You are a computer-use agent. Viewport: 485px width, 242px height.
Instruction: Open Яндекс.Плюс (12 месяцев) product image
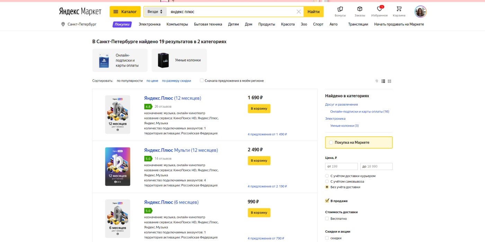pyautogui.click(x=118, y=115)
